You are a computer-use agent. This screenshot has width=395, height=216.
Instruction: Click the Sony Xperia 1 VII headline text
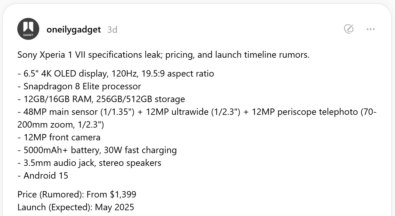[x=163, y=55]
